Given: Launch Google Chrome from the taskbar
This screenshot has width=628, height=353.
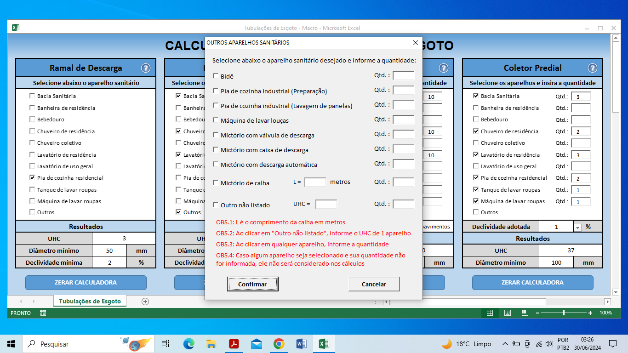Looking at the screenshot, I should pos(279,344).
